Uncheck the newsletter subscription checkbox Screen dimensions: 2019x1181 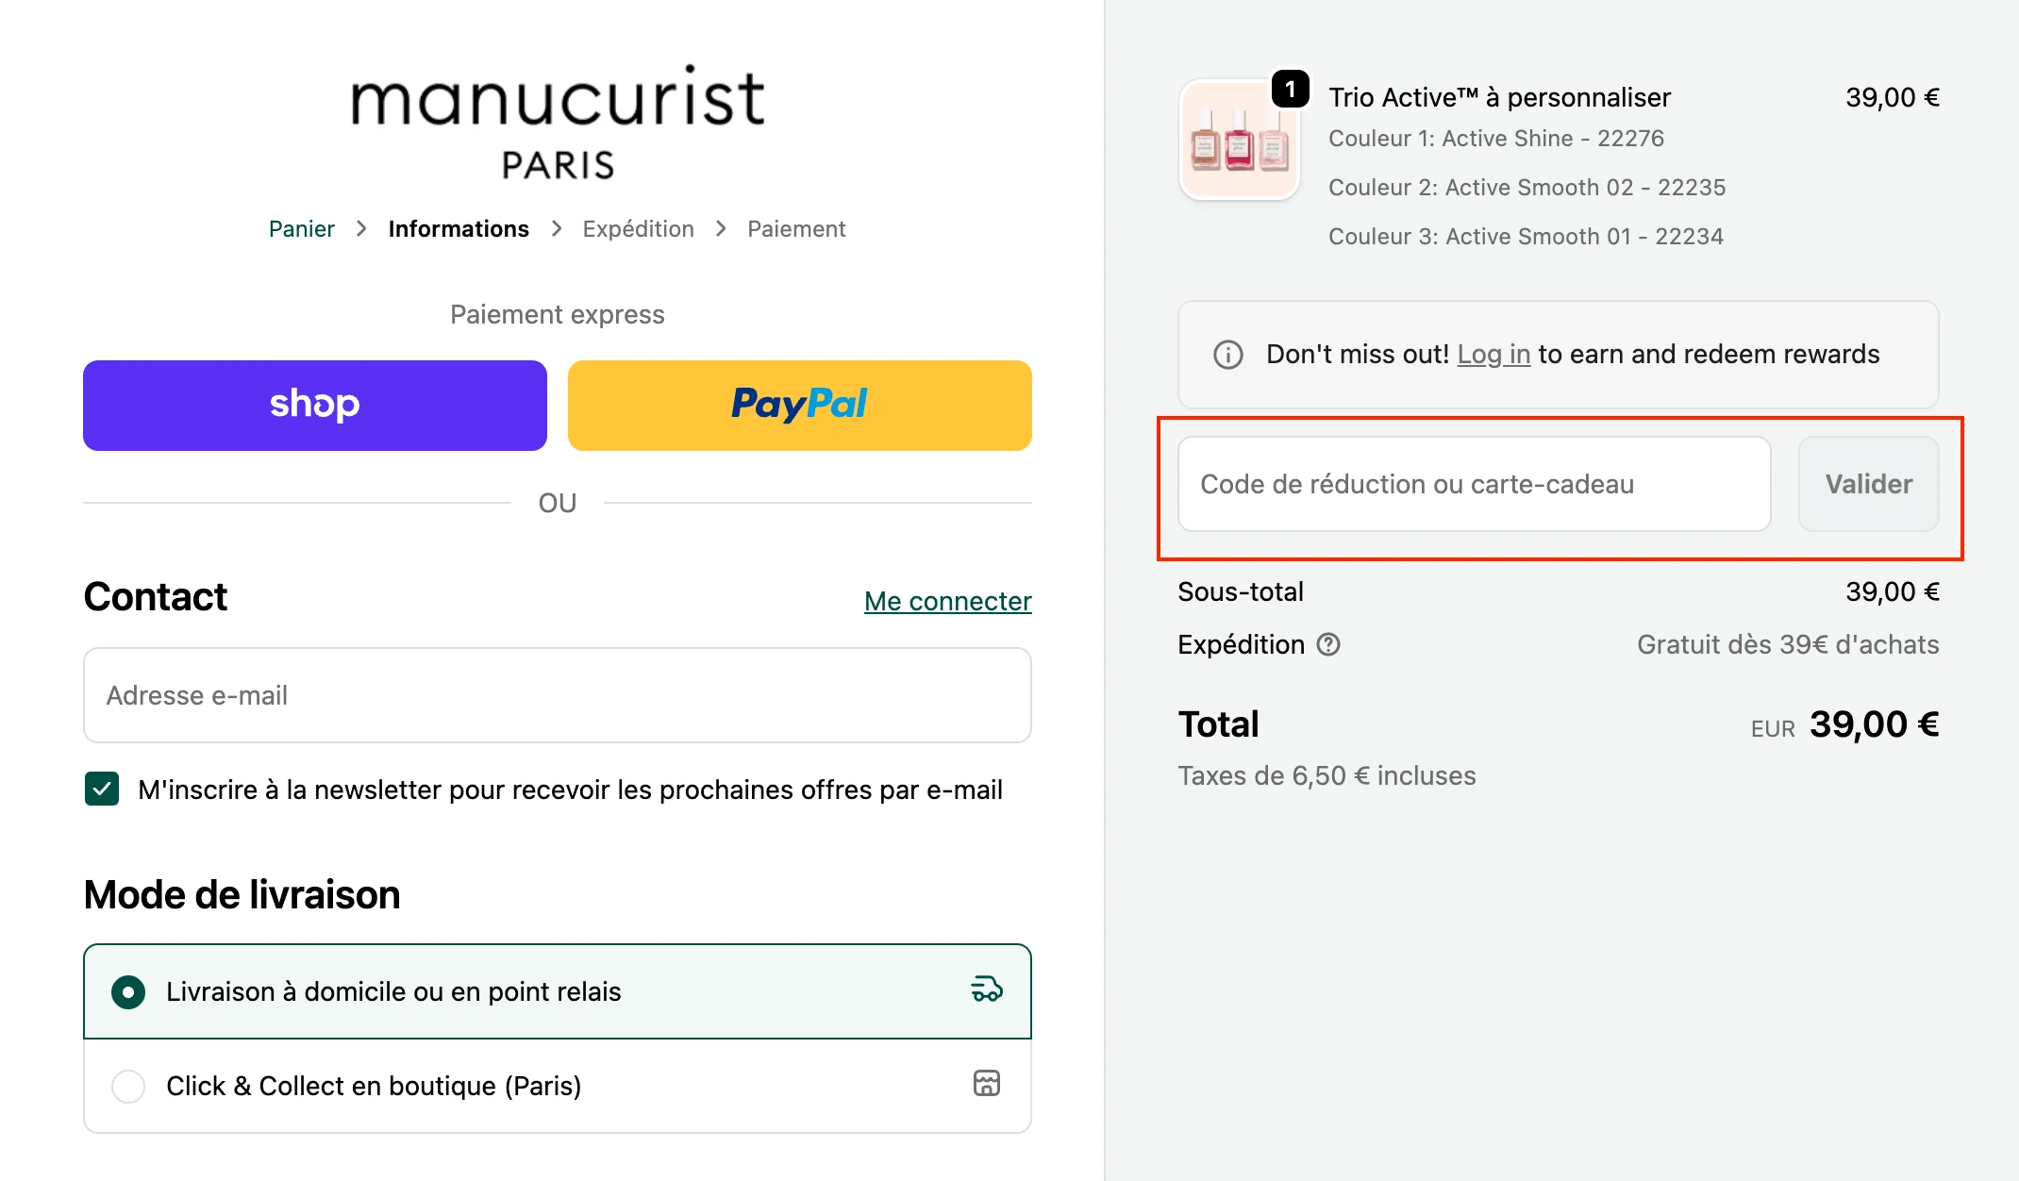click(100, 790)
